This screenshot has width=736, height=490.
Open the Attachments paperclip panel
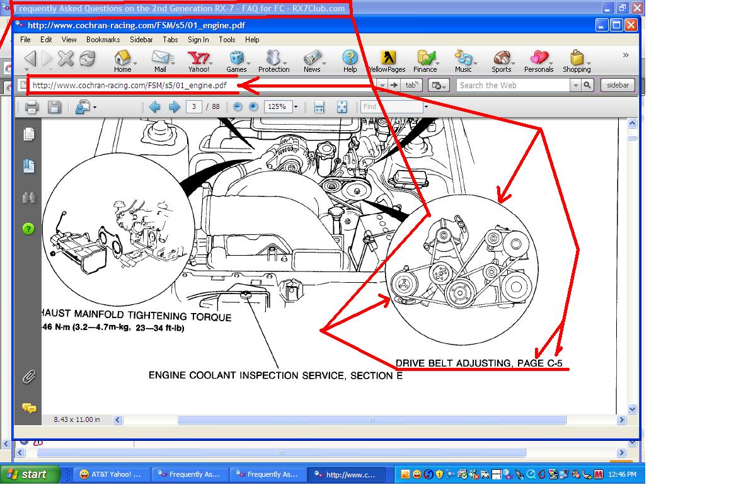[28, 377]
